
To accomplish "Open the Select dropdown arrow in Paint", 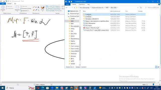I will 17,11.
